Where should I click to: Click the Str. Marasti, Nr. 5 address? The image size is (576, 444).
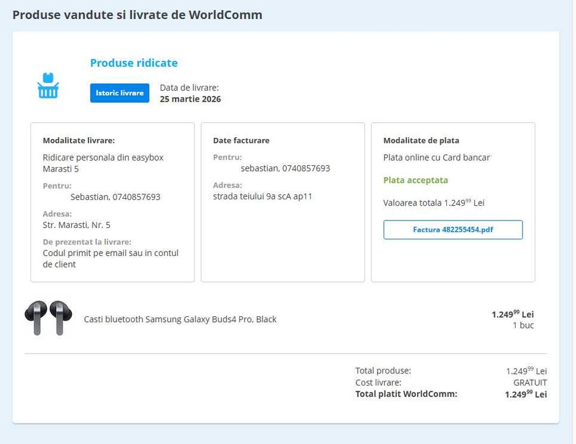(76, 225)
